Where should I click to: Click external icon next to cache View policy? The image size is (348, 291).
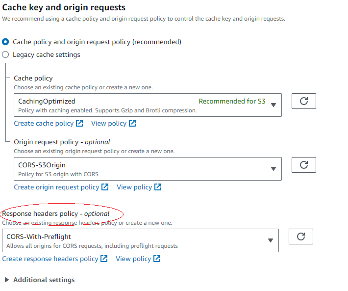click(132, 123)
